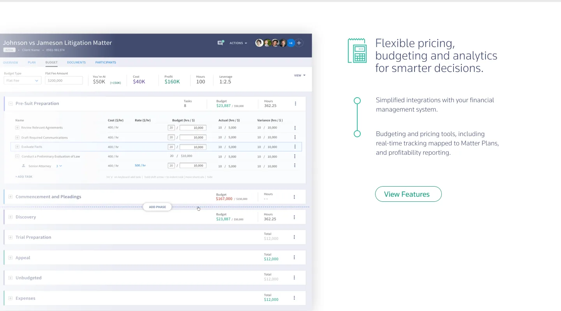Viewport: 561px width, 311px height.
Task: Open Conduct a Preliminary Evaluation row options
Action: (295, 156)
